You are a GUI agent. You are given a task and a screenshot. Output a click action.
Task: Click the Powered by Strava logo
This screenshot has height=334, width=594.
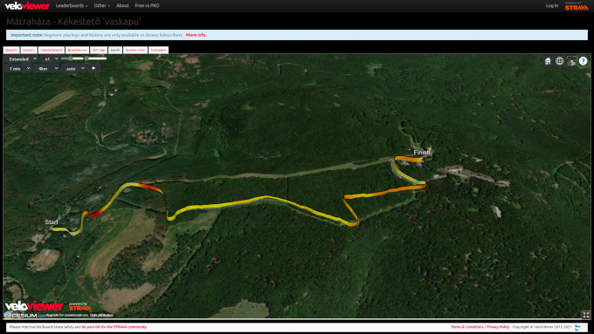pos(577,6)
